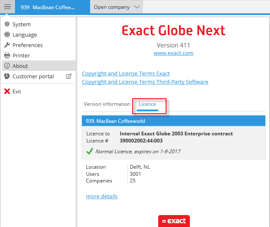Choose Exit from the menu

pyautogui.click(x=39, y=91)
